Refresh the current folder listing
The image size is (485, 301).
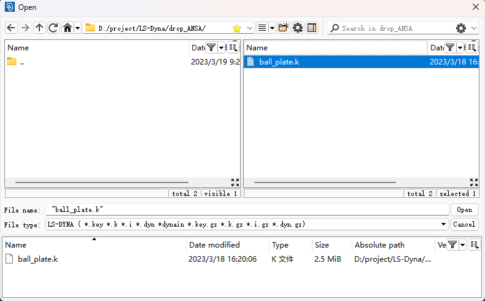53,28
